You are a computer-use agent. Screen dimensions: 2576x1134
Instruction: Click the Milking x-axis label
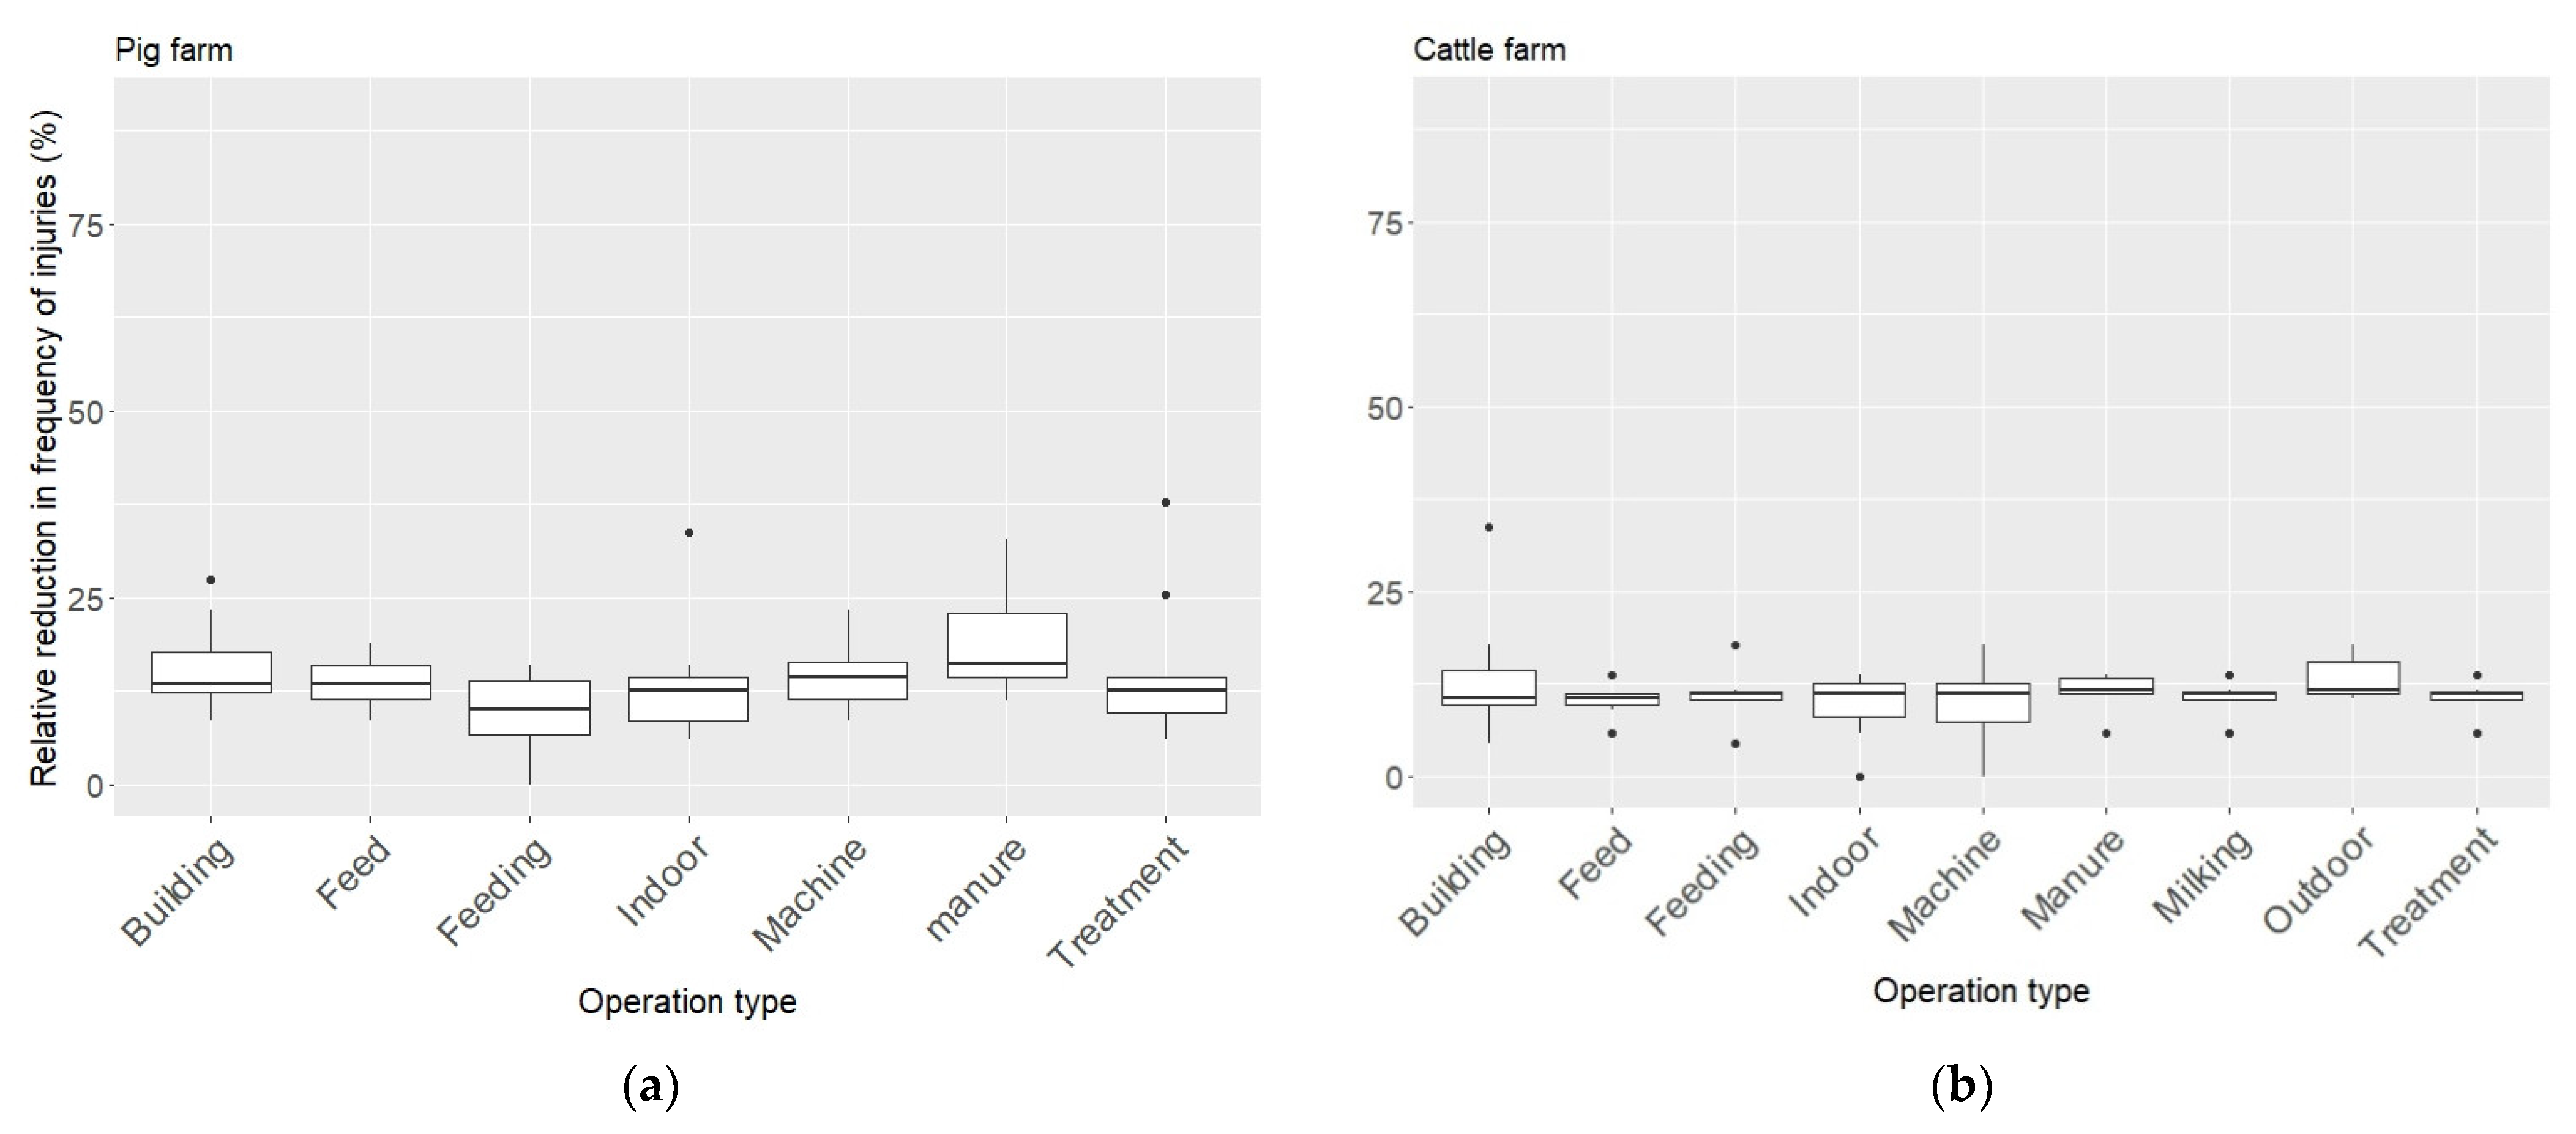coord(2203,876)
